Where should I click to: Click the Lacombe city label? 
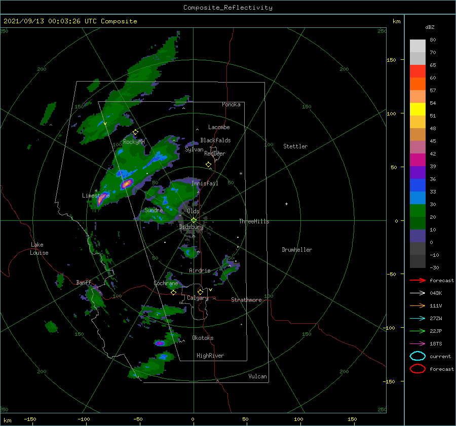(x=219, y=127)
